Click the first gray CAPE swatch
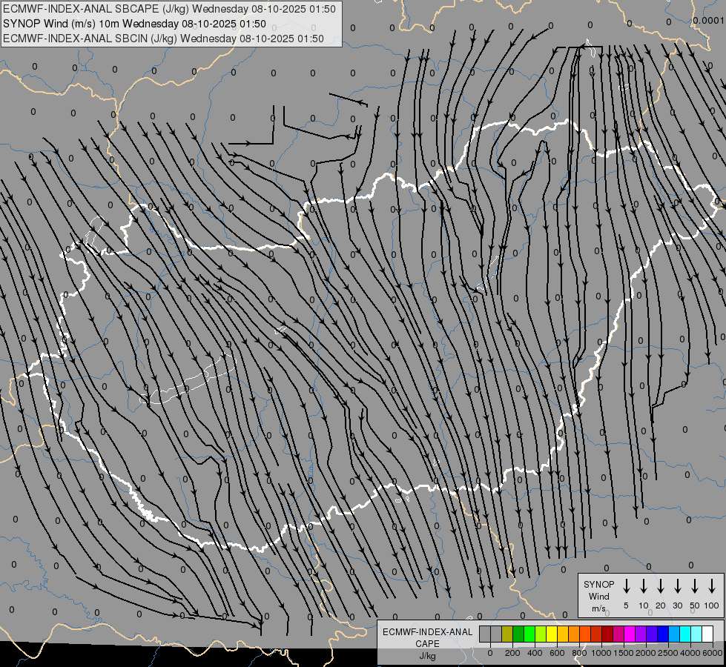 pyautogui.click(x=485, y=634)
